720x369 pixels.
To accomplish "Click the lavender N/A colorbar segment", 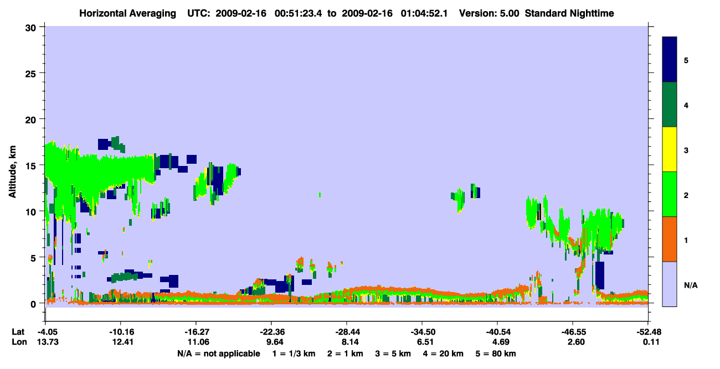I will pyautogui.click(x=670, y=284).
